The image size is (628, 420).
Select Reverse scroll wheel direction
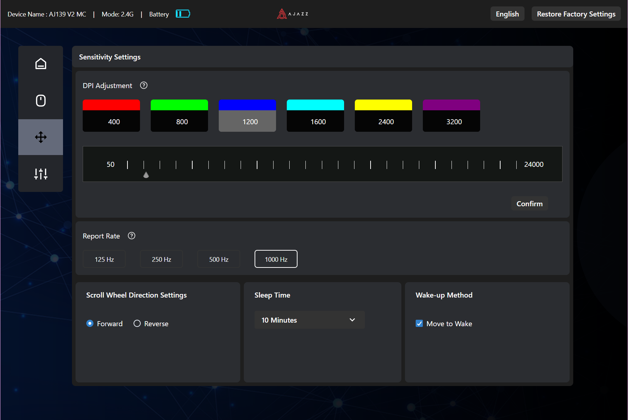[137, 324]
